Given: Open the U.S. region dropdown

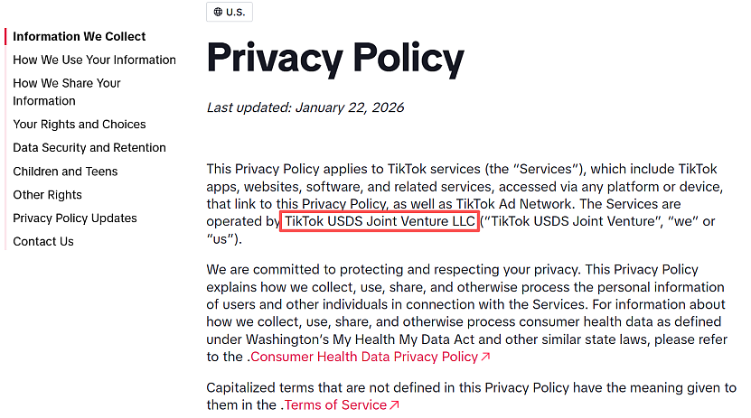Looking at the screenshot, I should 230,12.
